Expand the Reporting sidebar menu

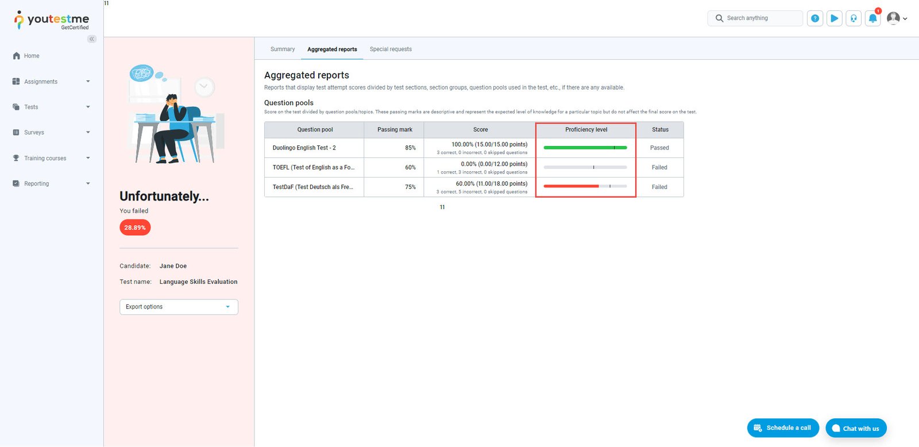click(51, 184)
